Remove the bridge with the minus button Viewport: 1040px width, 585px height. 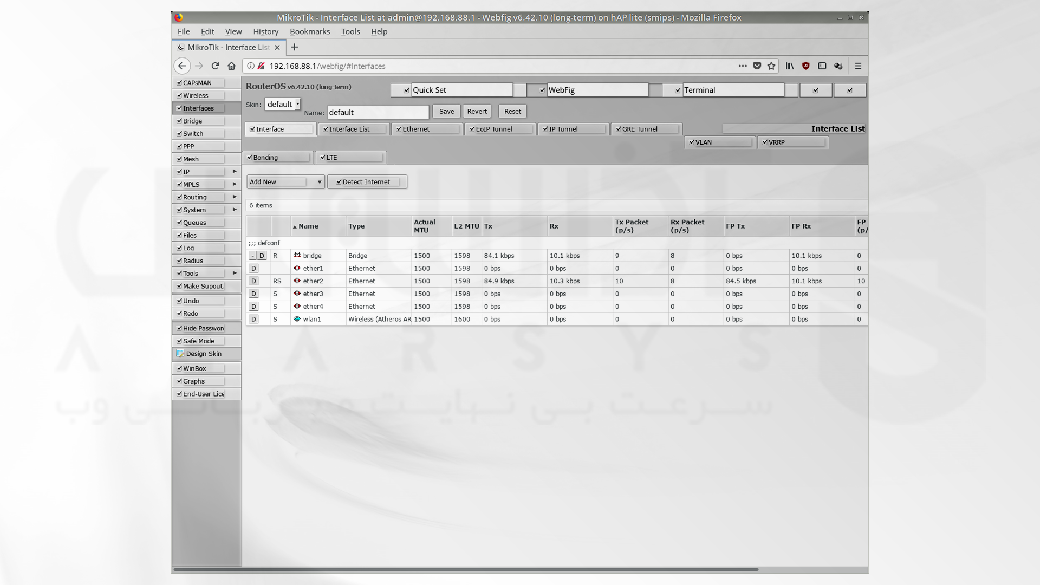click(252, 256)
